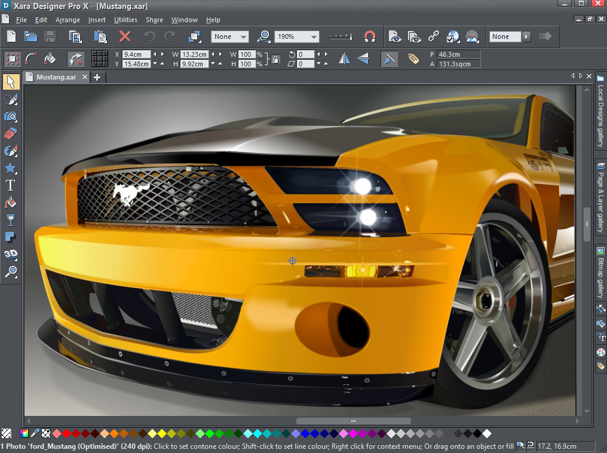Toggle the scale line widths button
The height and width of the screenshot is (453, 607).
coord(389,59)
